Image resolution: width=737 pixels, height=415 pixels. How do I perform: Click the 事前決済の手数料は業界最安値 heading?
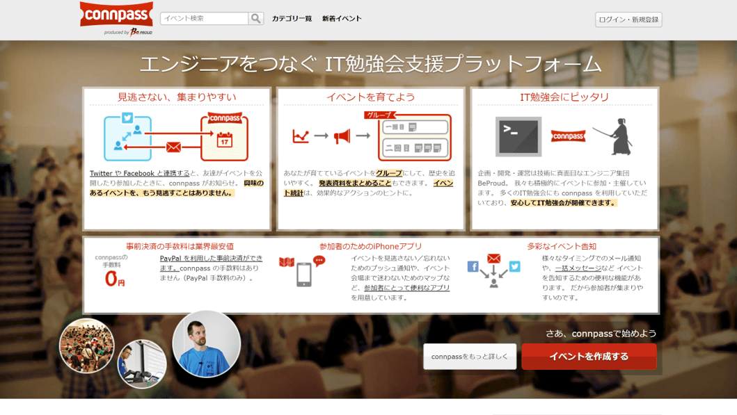click(180, 246)
